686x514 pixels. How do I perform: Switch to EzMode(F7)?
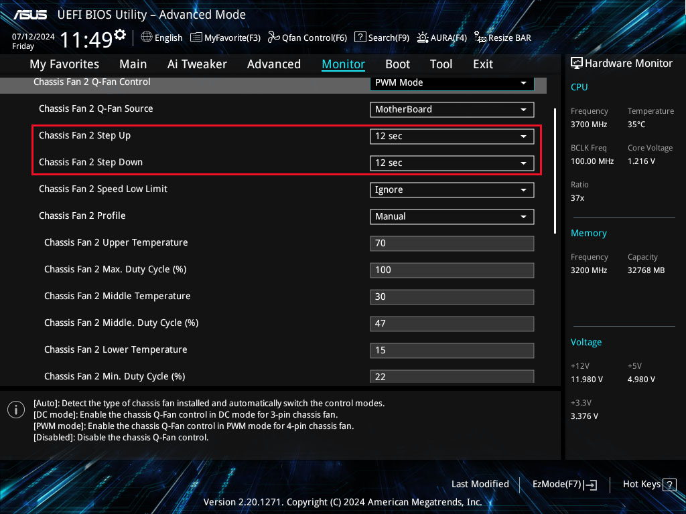click(564, 485)
